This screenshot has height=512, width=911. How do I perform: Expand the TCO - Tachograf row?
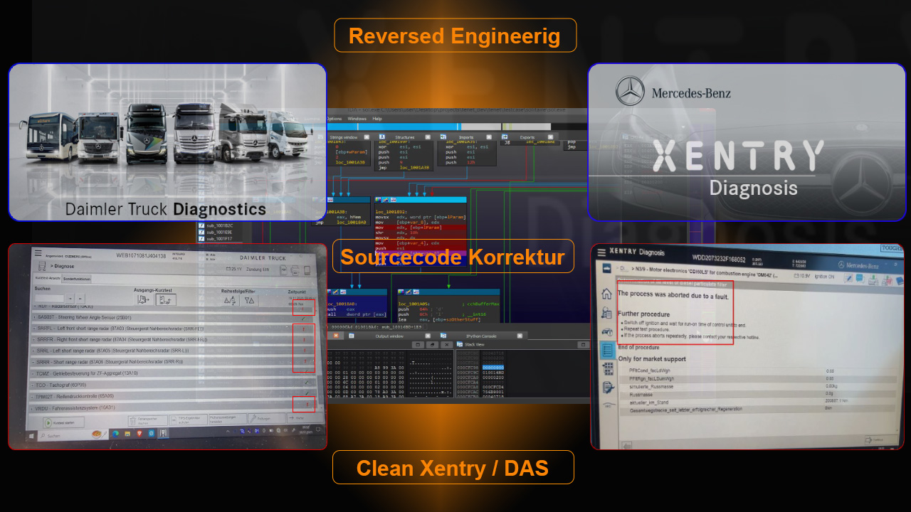click(172, 385)
